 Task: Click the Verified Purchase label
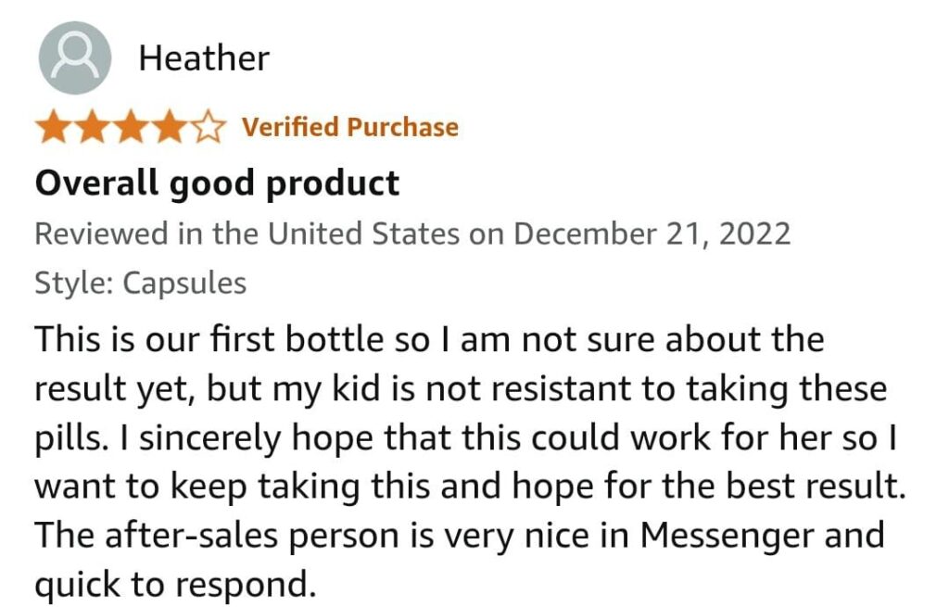click(x=349, y=127)
